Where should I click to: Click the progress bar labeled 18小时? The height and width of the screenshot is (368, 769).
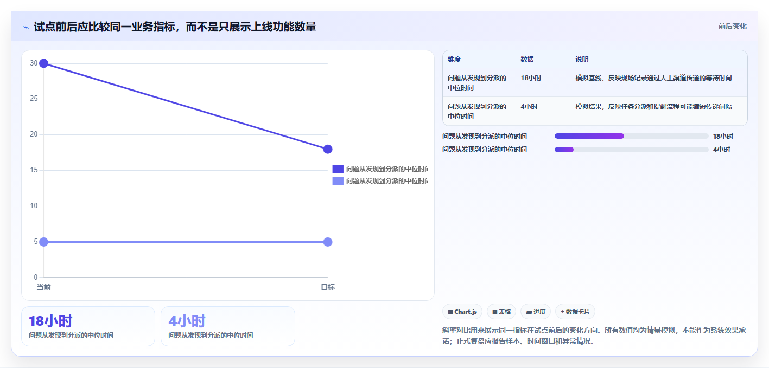click(x=632, y=136)
